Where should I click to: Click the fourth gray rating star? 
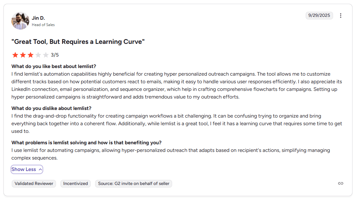pos(38,55)
